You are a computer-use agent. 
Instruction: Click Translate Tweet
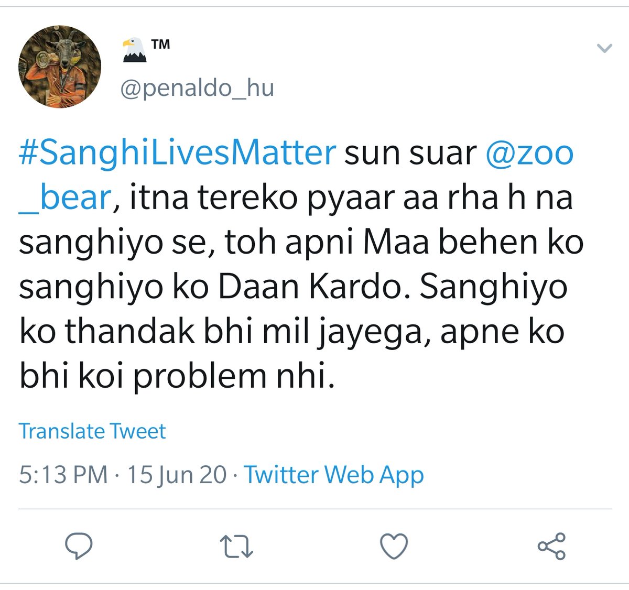tap(92, 431)
